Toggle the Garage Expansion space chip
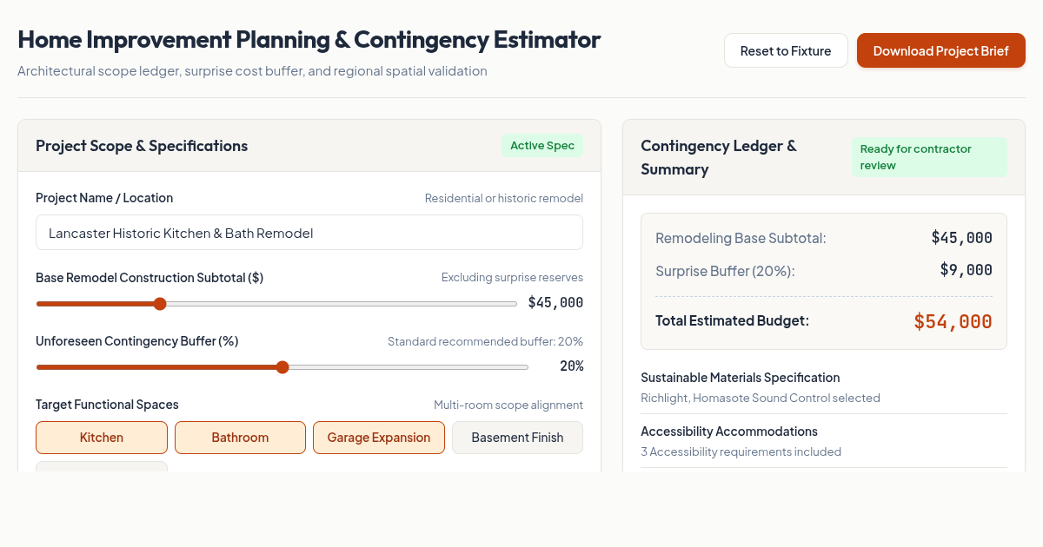 (x=379, y=438)
